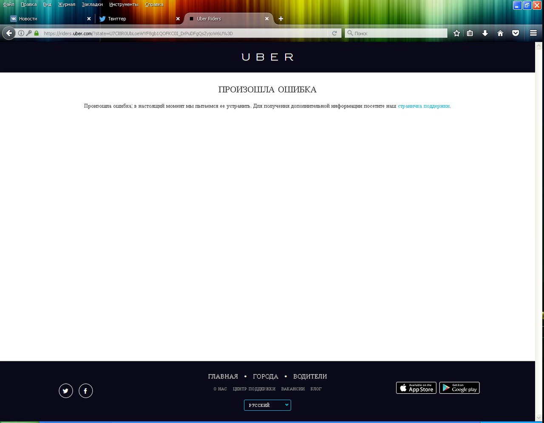
Task: Go to home page icon
Action: click(x=500, y=33)
